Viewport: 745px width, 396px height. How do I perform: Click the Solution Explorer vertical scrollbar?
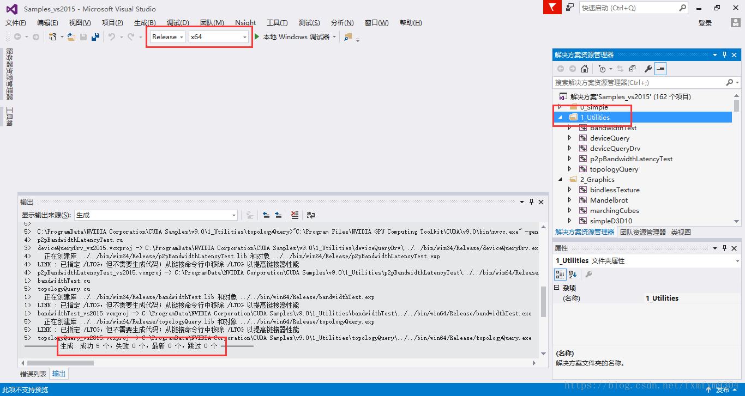[737, 158]
